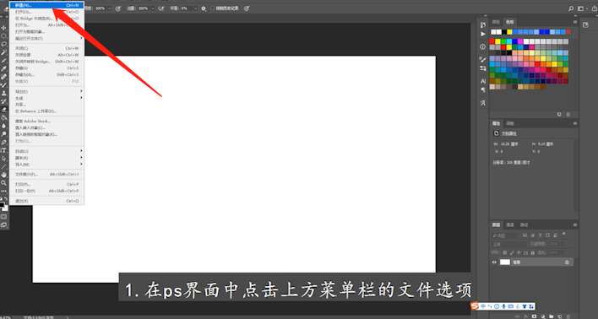Choose the Save item with Ctrl+S
This screenshot has width=598, height=319.
46,68
